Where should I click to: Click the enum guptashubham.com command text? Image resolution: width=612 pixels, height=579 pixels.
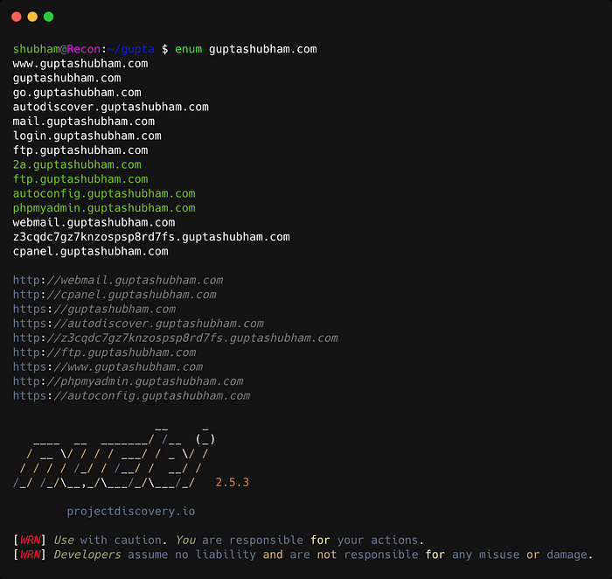tap(246, 49)
